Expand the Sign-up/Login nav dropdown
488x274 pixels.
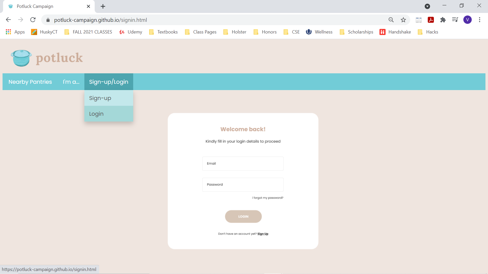tap(109, 82)
